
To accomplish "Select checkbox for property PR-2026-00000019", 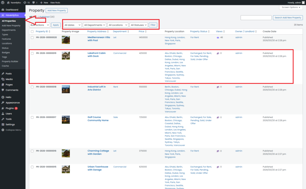I will click(x=32, y=53).
